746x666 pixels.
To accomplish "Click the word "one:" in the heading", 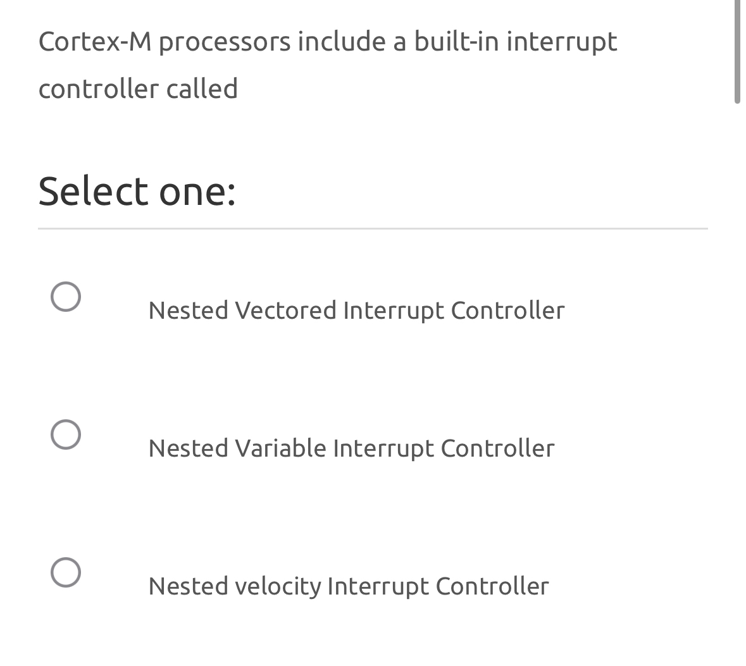I will point(197,191).
